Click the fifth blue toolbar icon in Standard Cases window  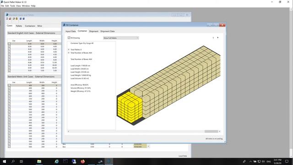click(21, 19)
